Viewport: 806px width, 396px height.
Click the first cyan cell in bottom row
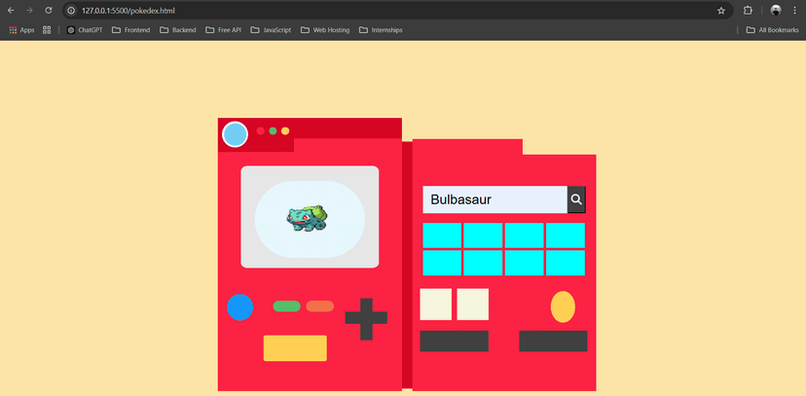tap(442, 263)
